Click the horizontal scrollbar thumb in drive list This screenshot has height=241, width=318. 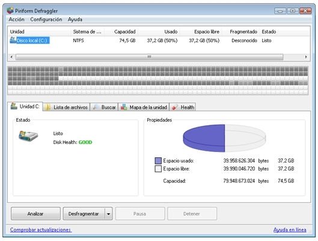(149, 57)
